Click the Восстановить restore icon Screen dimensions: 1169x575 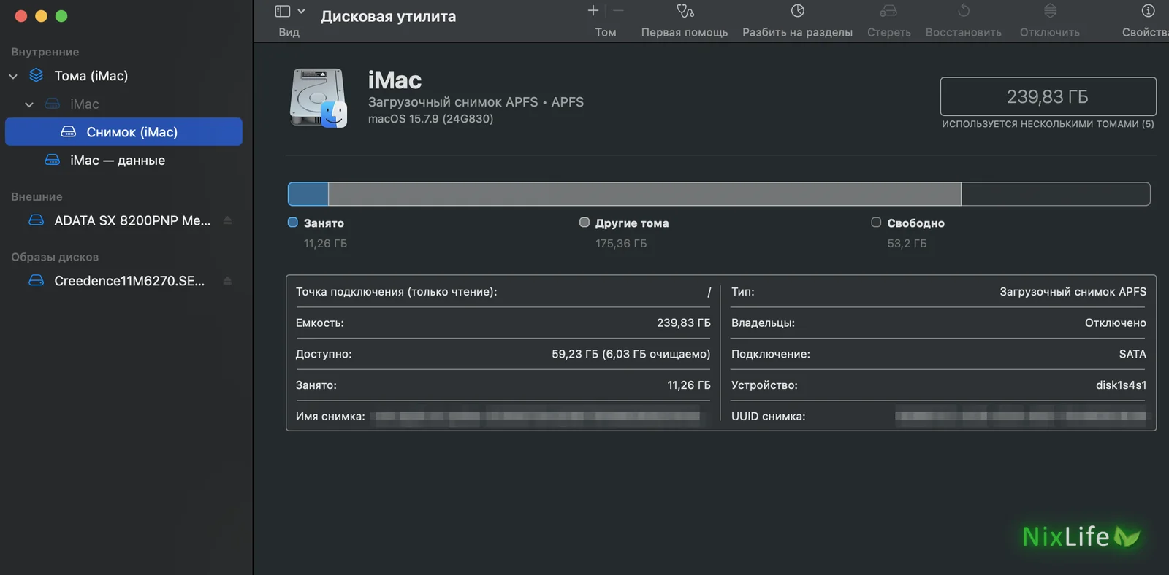pyautogui.click(x=964, y=10)
